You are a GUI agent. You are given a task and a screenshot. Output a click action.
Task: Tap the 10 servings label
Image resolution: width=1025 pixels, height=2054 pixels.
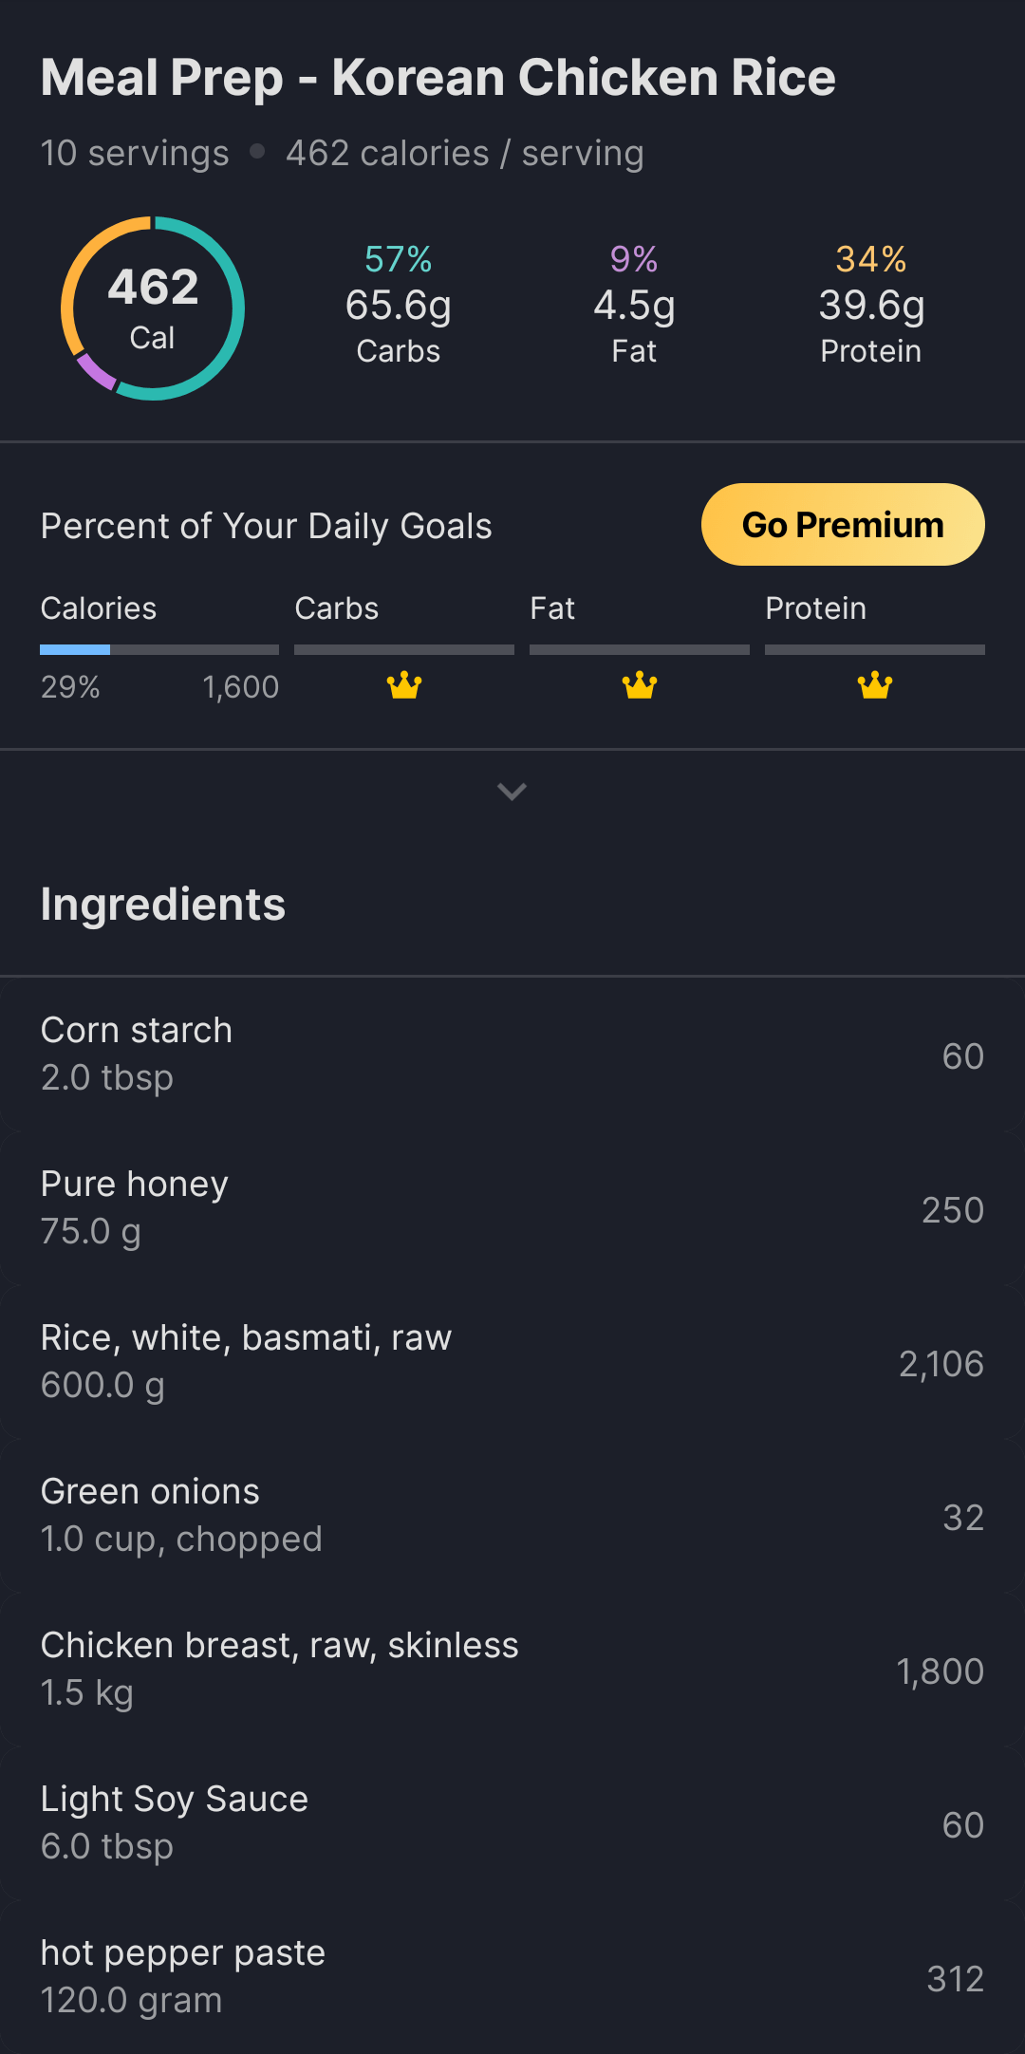[135, 153]
